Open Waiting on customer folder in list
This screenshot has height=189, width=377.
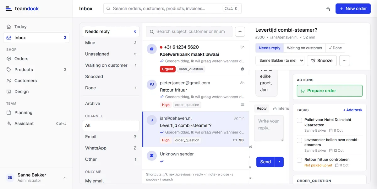click(x=111, y=65)
